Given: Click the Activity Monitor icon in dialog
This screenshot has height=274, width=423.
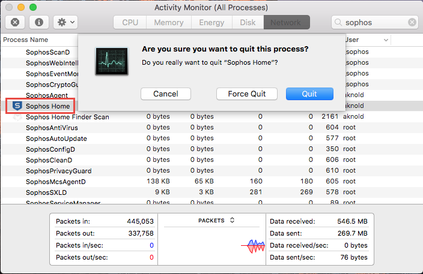Looking at the screenshot, I should pos(112,61).
